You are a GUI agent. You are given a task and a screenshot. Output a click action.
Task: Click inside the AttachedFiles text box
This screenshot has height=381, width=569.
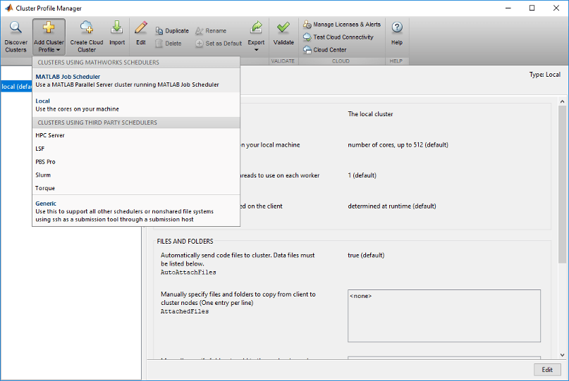click(x=443, y=316)
